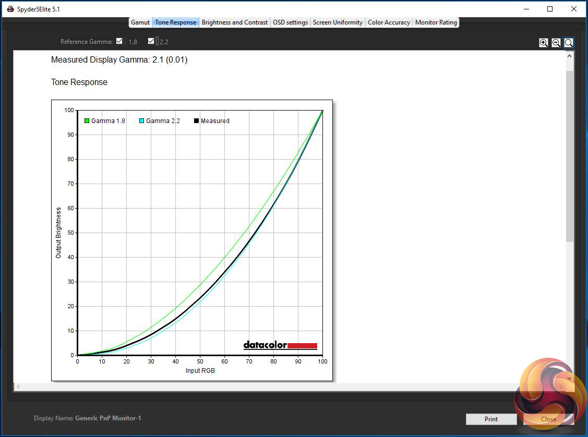Open the Color Accuracy tab
588x437 pixels.
(389, 22)
